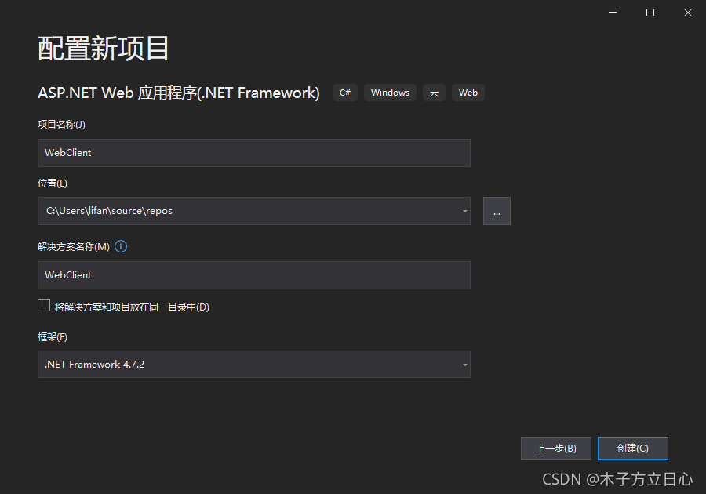
Task: Enable 将解决方案和项目放在同一目录中 checkbox
Action: point(44,305)
